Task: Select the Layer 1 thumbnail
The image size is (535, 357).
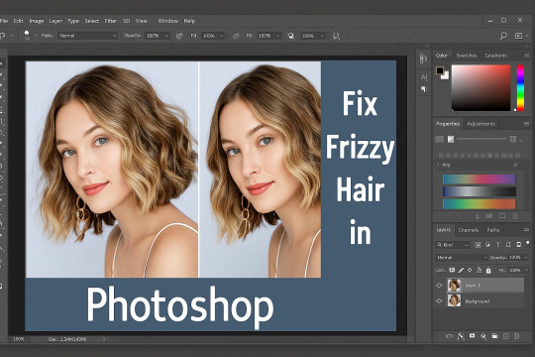Action: 454,285
